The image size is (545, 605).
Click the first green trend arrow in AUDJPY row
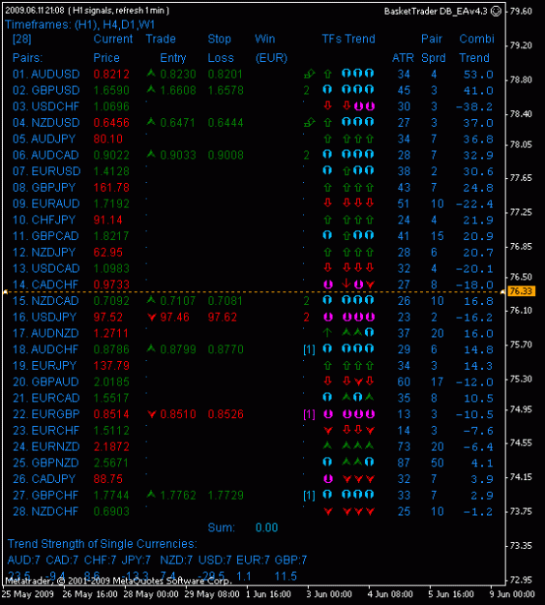[328, 138]
